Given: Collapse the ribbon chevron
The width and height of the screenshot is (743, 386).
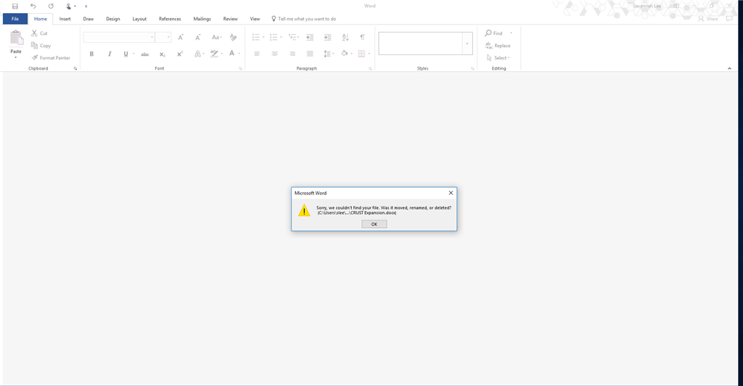Looking at the screenshot, I should tap(729, 69).
